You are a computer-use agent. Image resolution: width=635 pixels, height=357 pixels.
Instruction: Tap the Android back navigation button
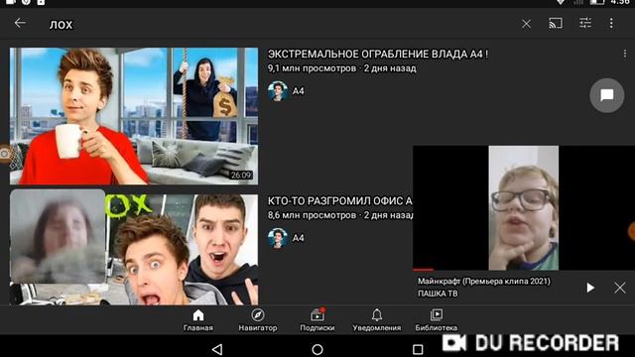[x=217, y=349]
